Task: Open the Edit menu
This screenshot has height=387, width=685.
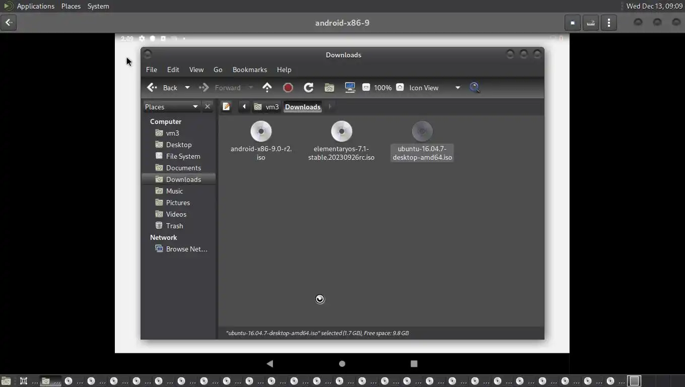Action: (x=173, y=70)
